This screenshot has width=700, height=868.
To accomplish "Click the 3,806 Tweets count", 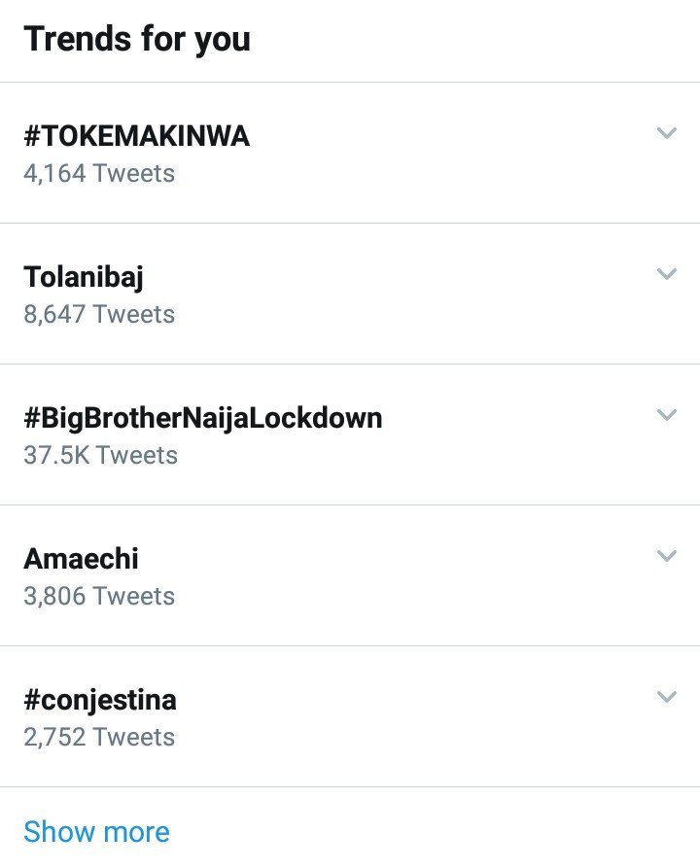I will coord(99,597).
